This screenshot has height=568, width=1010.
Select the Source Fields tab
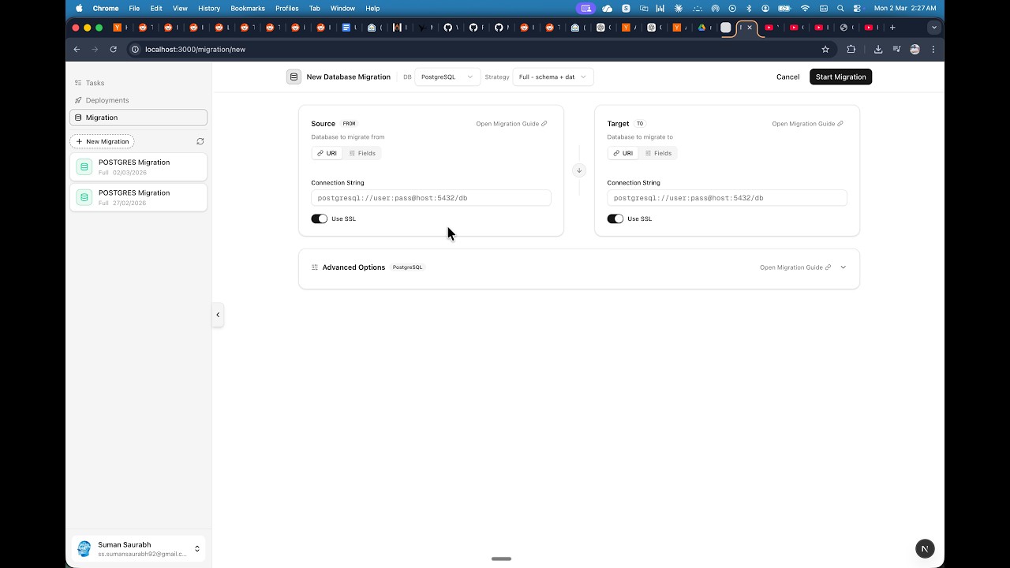(362, 153)
